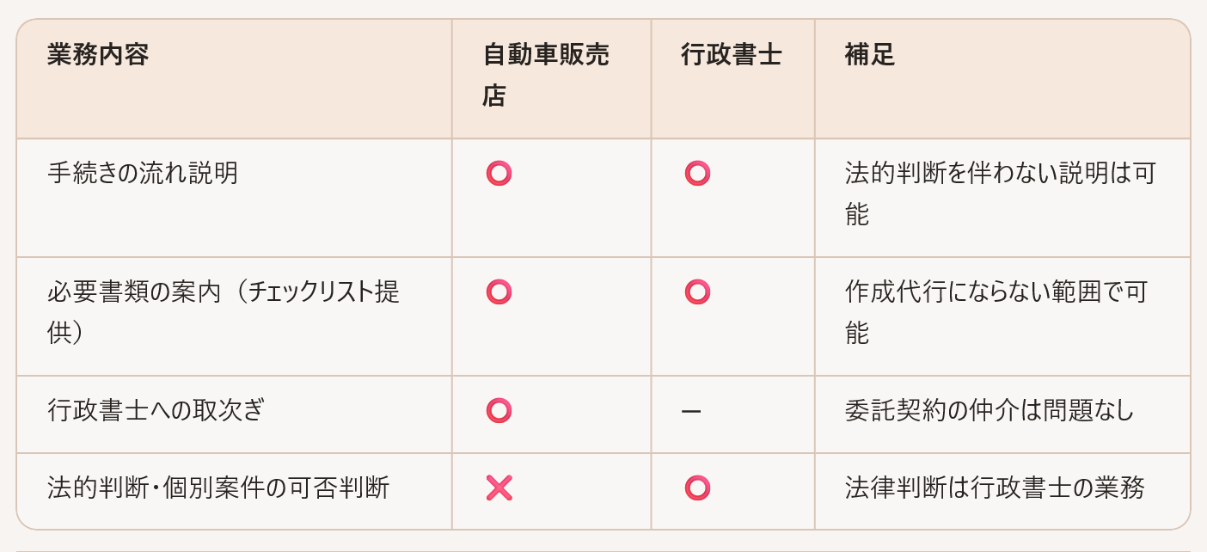Click the 行政書士への取次ぎ row label

tap(156, 411)
